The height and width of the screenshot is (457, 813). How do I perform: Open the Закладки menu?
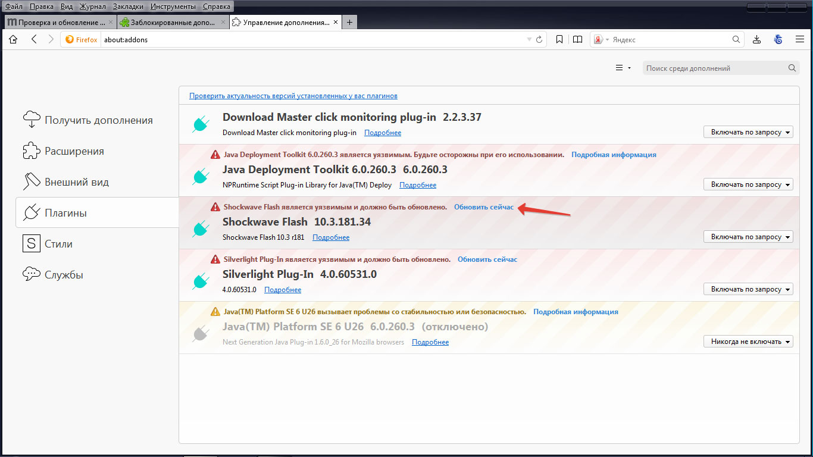pos(128,7)
